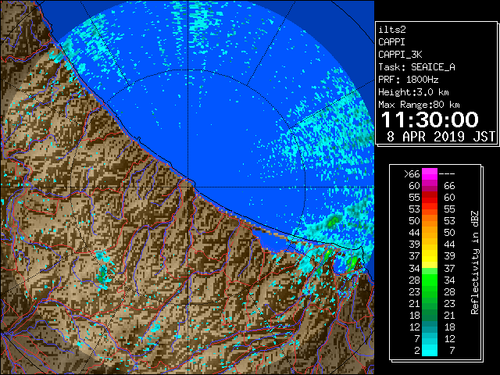This screenshot has height=375, width=500.
Task: Select the '8 APR 2019 JST' date
Action: pyautogui.click(x=441, y=137)
